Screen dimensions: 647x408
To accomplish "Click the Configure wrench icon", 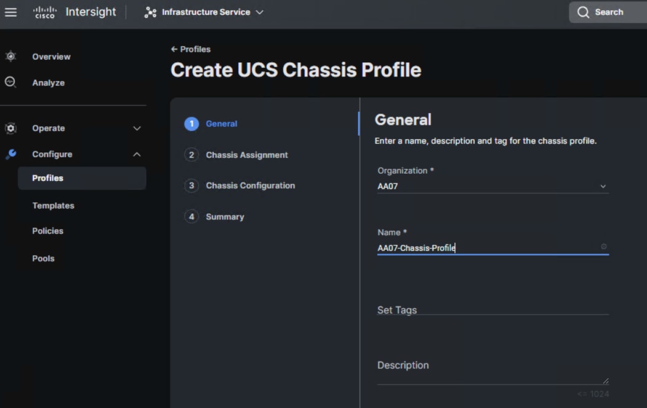I will (10, 154).
